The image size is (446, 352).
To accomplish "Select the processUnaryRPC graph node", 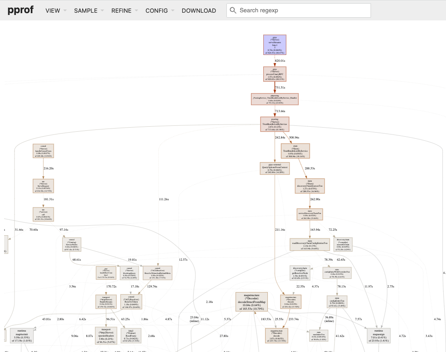I will [x=275, y=74].
